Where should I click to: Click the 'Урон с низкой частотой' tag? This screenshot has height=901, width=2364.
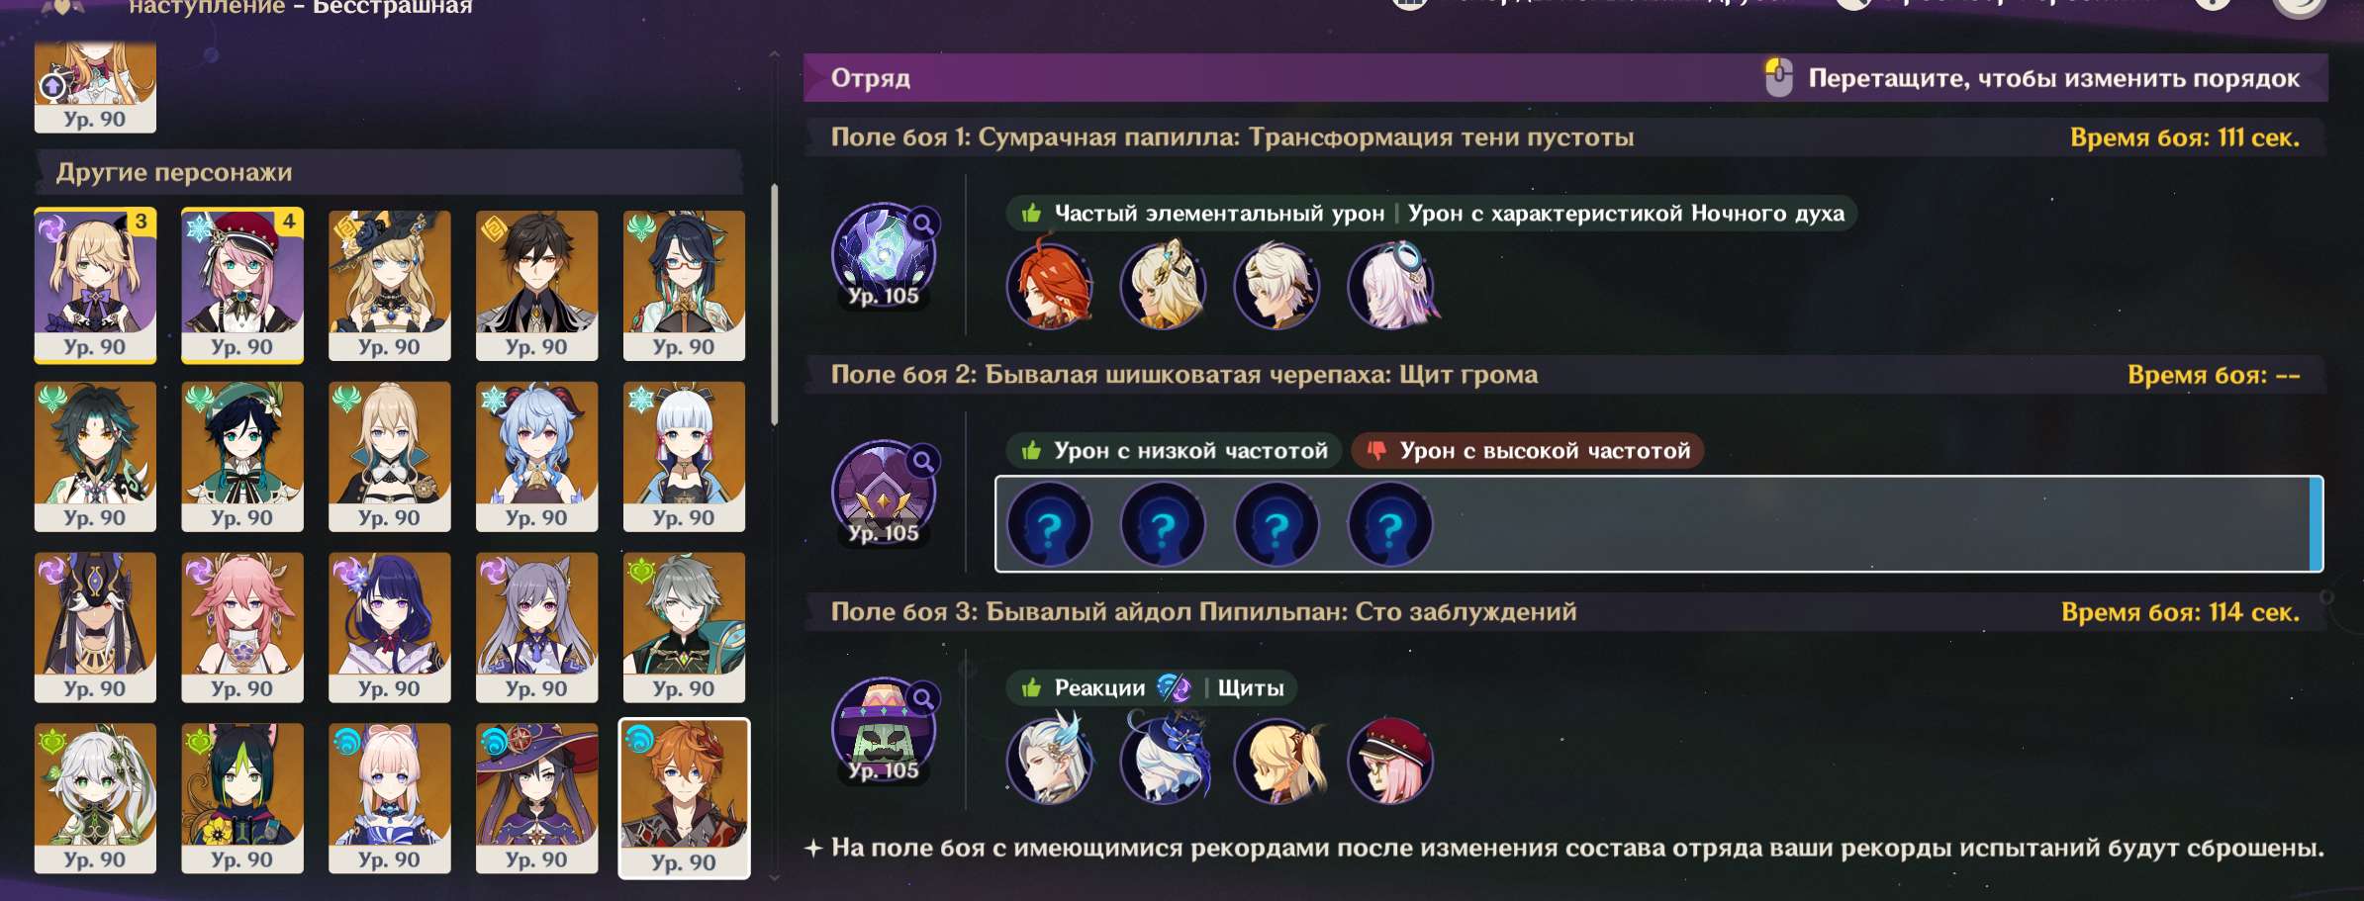point(1174,451)
